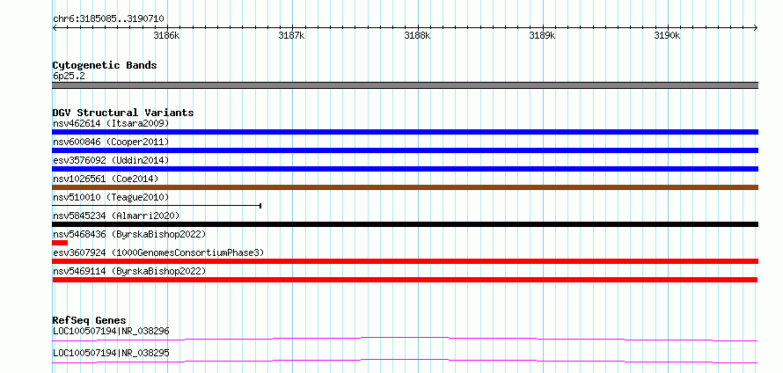Open gene LOC100507194|NR_038296 label
Image resolution: width=783 pixels, height=373 pixels.
[111, 331]
